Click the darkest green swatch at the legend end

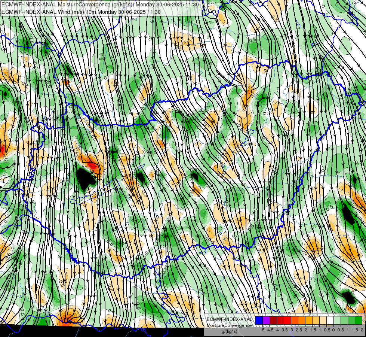click(359, 320)
